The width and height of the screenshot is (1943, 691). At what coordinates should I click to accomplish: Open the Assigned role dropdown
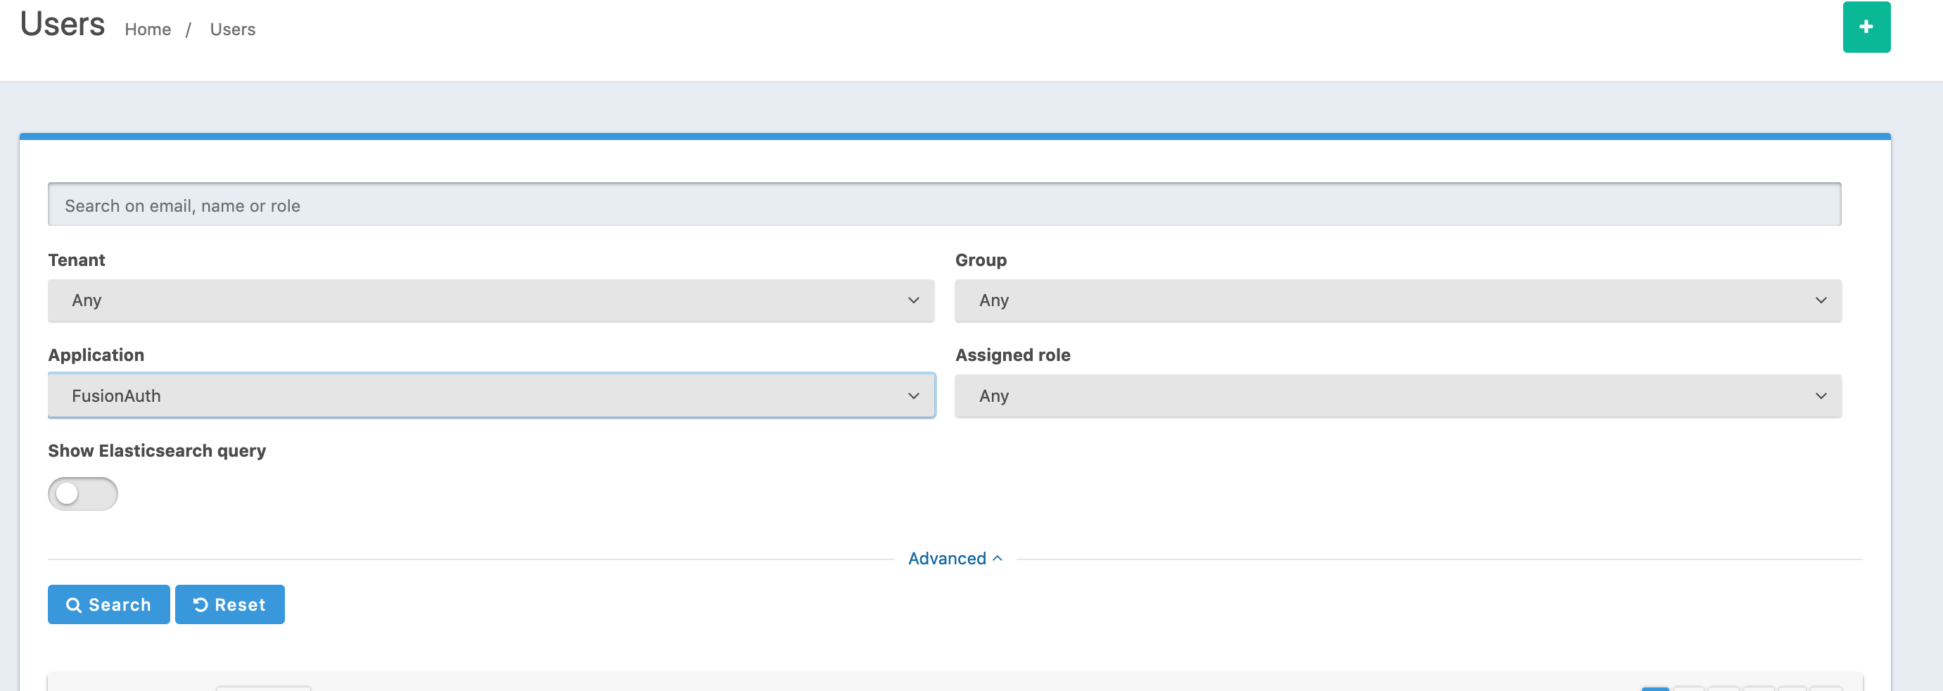pyautogui.click(x=1398, y=395)
